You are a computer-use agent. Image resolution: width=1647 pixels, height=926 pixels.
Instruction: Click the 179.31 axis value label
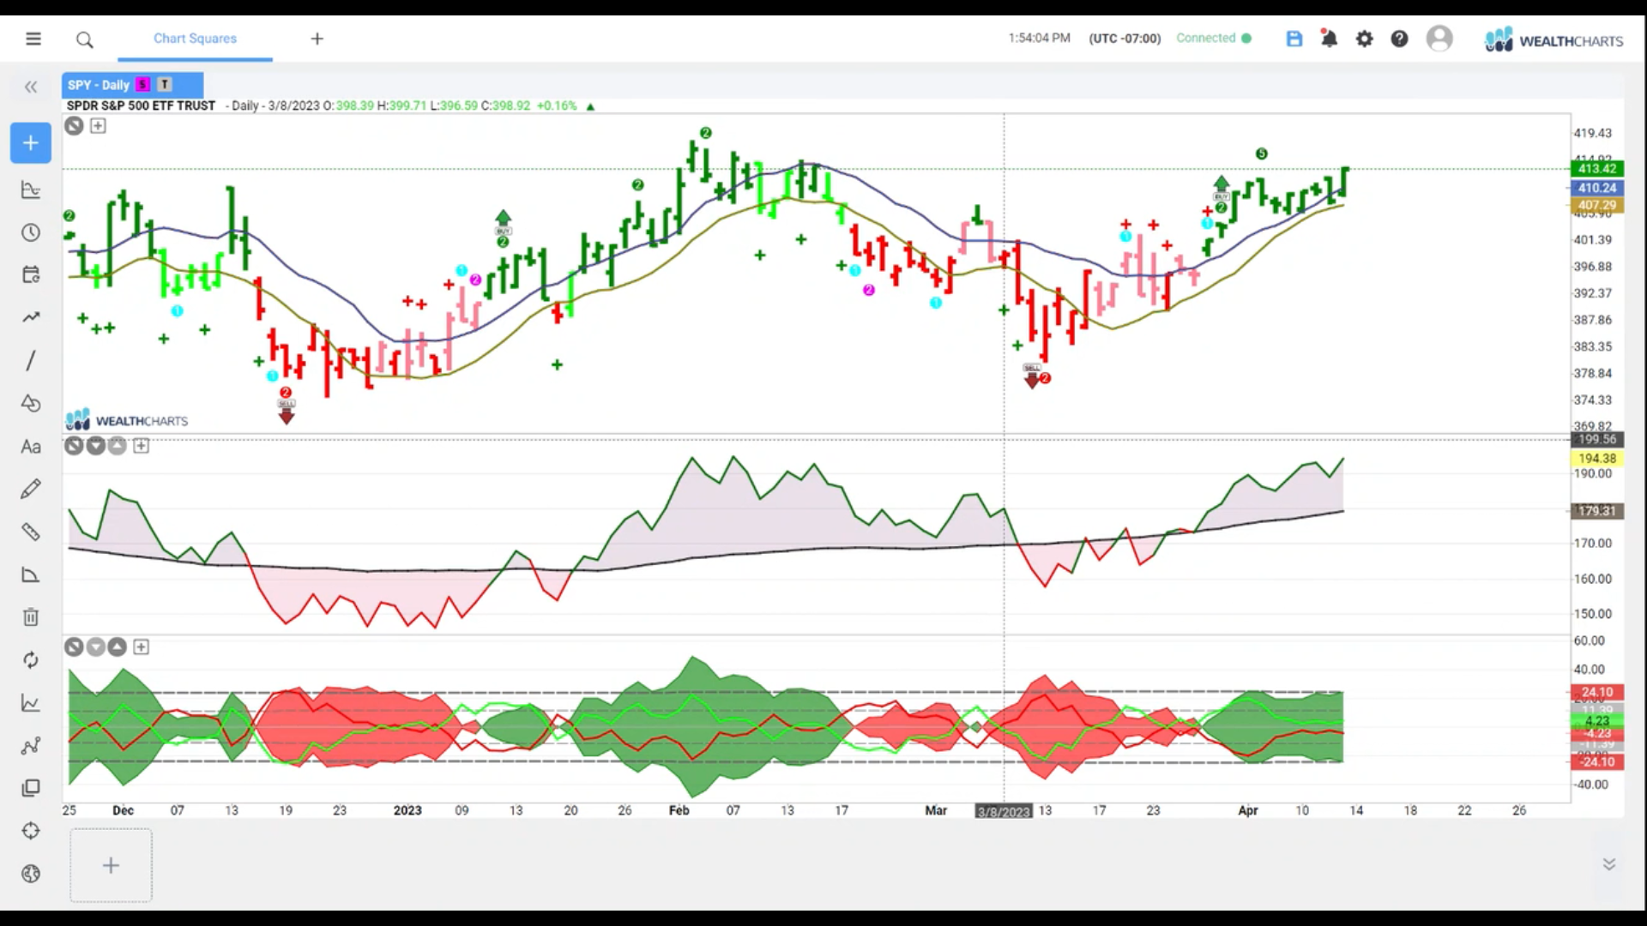[1596, 511]
